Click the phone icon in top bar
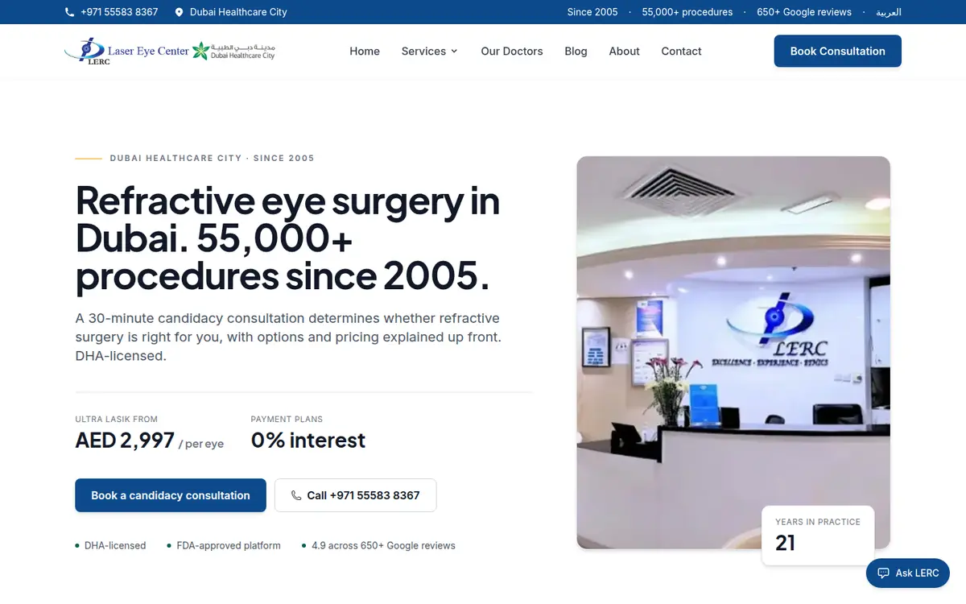Image resolution: width=966 pixels, height=604 pixels. pos(69,12)
